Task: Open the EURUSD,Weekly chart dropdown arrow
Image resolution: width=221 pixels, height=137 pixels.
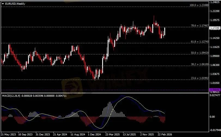Action: point(3,4)
